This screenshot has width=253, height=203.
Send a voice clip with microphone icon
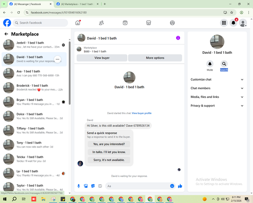(x=78, y=186)
